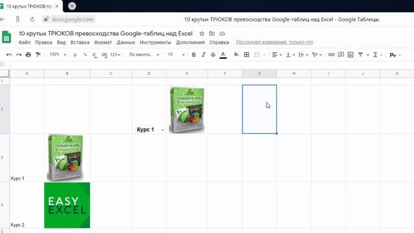
Task: Open the Курс 1 dropdown arrow in cell D2
Action: [x=162, y=130]
